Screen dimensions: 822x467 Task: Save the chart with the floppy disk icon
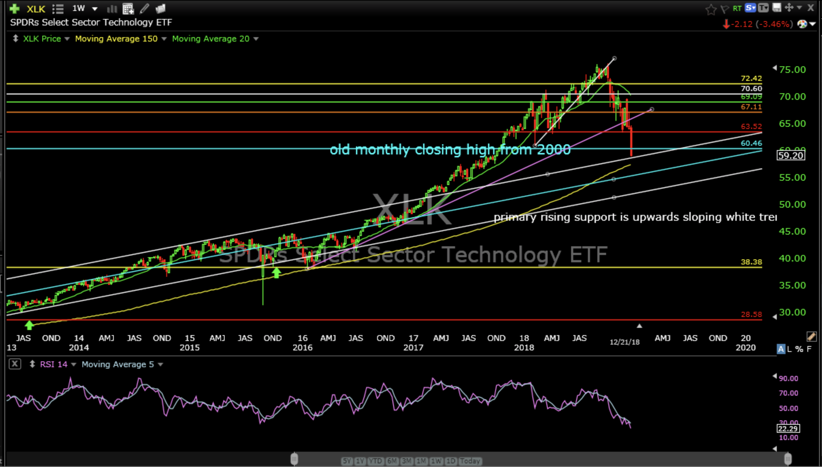pos(777,8)
